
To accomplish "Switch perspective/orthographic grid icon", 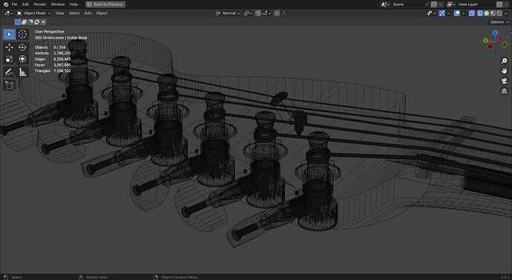I will point(504,91).
